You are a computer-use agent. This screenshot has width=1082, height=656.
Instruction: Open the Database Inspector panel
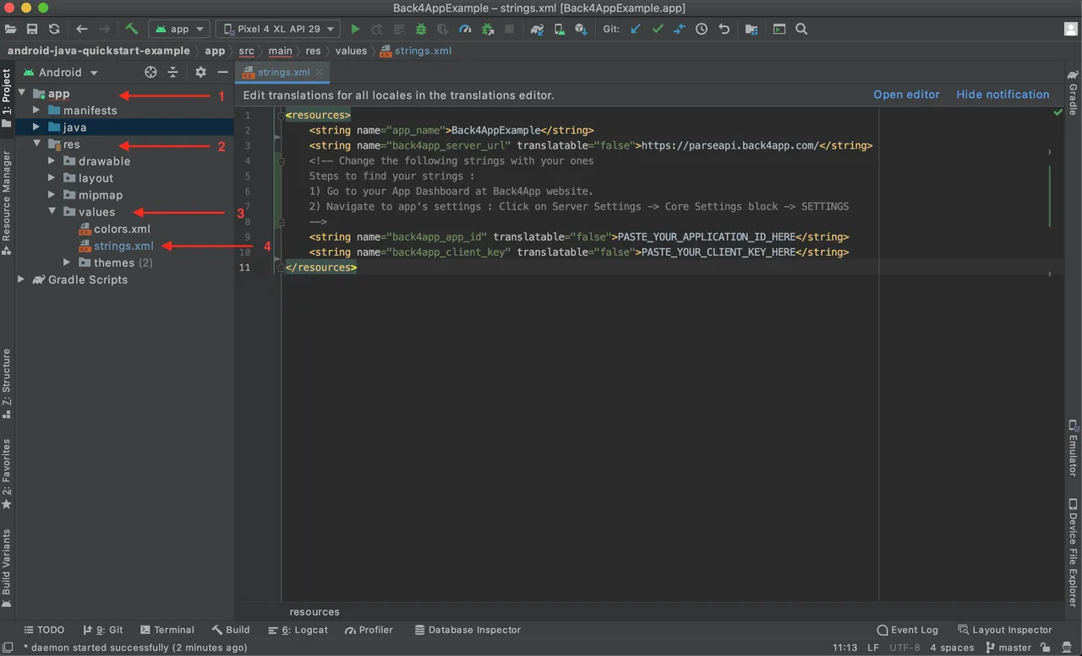(467, 630)
